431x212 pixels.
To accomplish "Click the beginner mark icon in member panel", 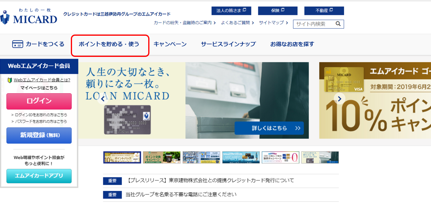I will click(10, 80).
